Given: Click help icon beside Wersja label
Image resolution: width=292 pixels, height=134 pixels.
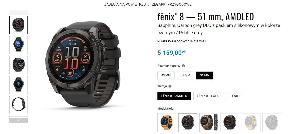Looking at the screenshot, I should (170, 86).
